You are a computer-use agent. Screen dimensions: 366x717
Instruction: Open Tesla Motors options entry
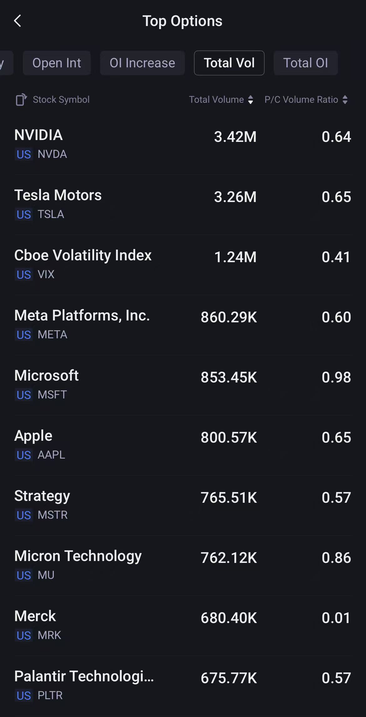click(183, 204)
